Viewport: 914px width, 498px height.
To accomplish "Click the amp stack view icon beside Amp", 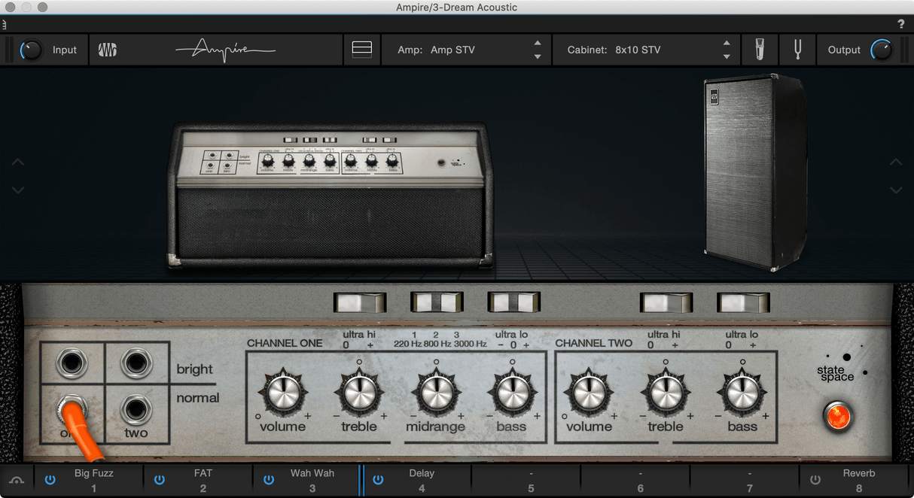I will point(362,48).
